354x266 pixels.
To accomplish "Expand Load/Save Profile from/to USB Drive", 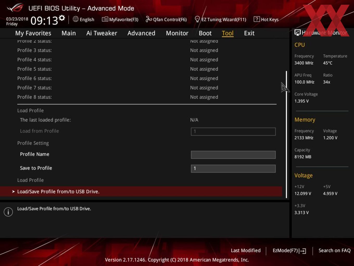I will (141, 191).
